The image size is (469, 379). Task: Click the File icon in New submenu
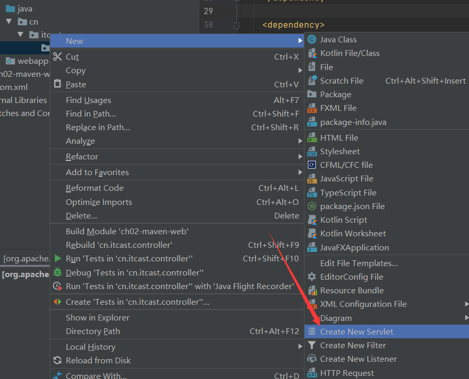pyautogui.click(x=312, y=67)
